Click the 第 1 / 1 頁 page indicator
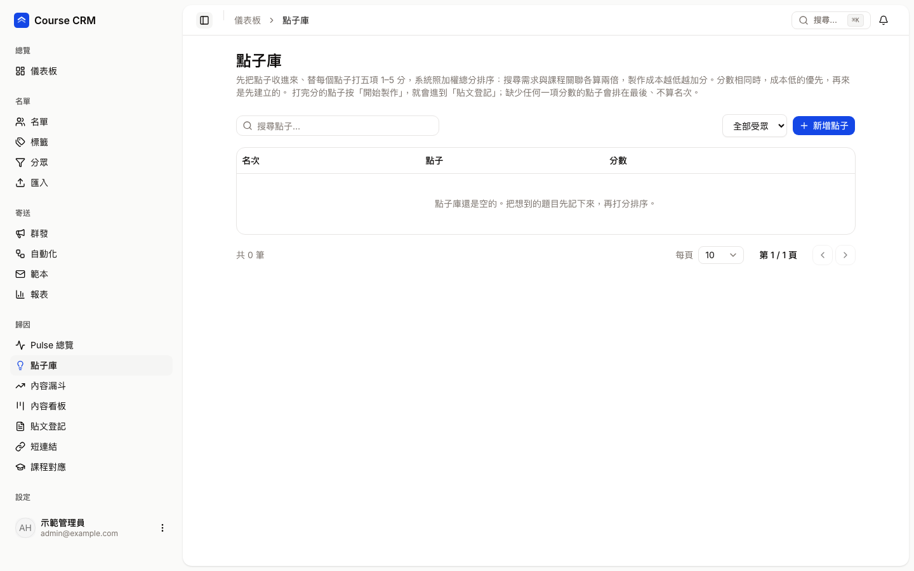This screenshot has width=914, height=571. tap(778, 255)
